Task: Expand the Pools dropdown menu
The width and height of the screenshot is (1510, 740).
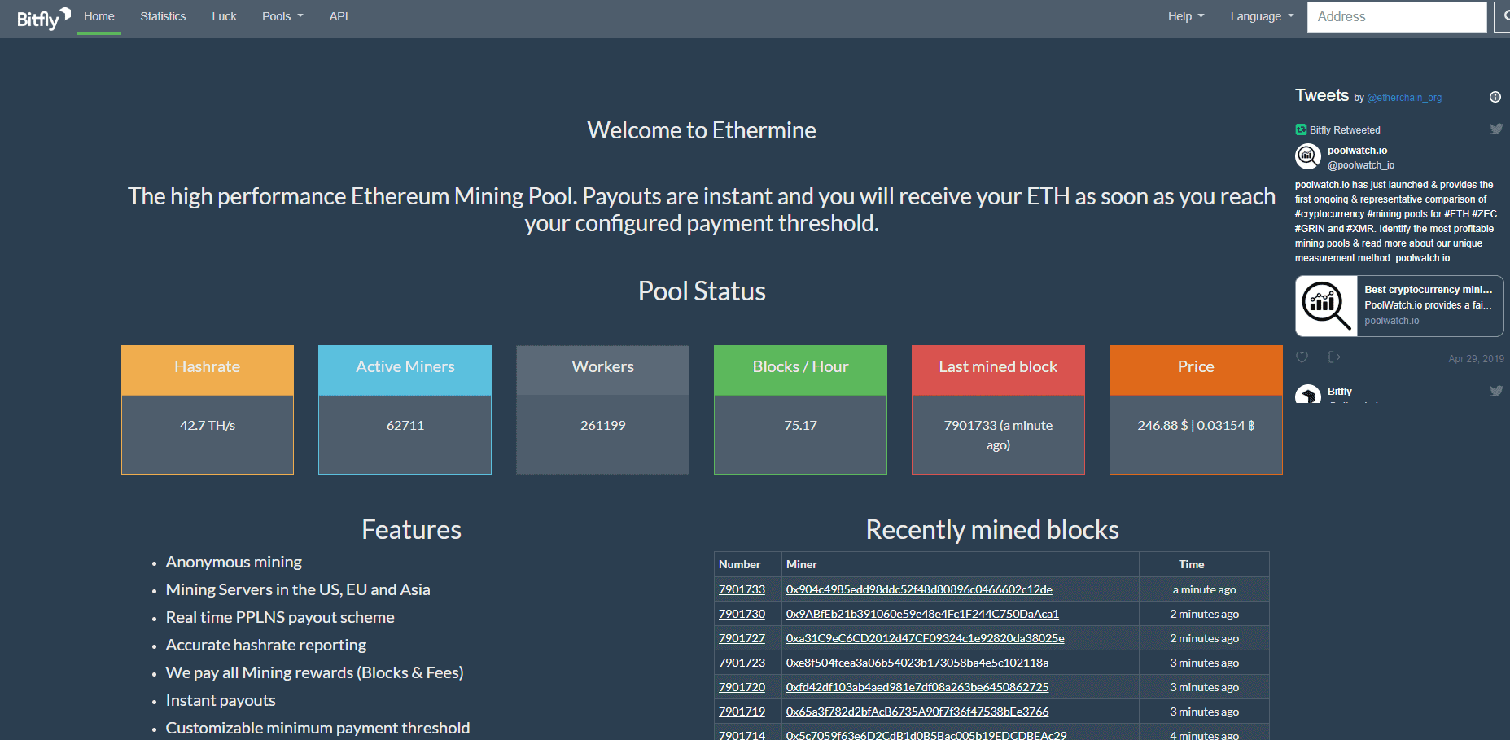Action: [282, 16]
